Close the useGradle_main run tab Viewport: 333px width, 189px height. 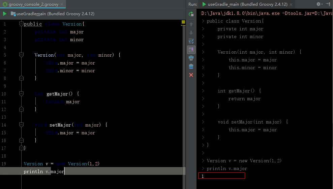point(291,4)
